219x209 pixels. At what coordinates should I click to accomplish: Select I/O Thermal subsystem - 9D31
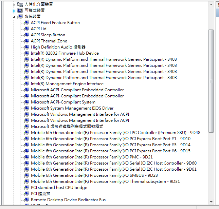[x=105, y=182]
